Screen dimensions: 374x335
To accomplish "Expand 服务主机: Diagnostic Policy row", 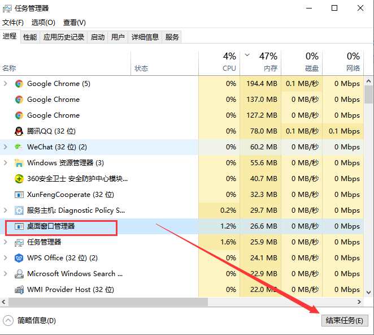I will click(6, 211).
